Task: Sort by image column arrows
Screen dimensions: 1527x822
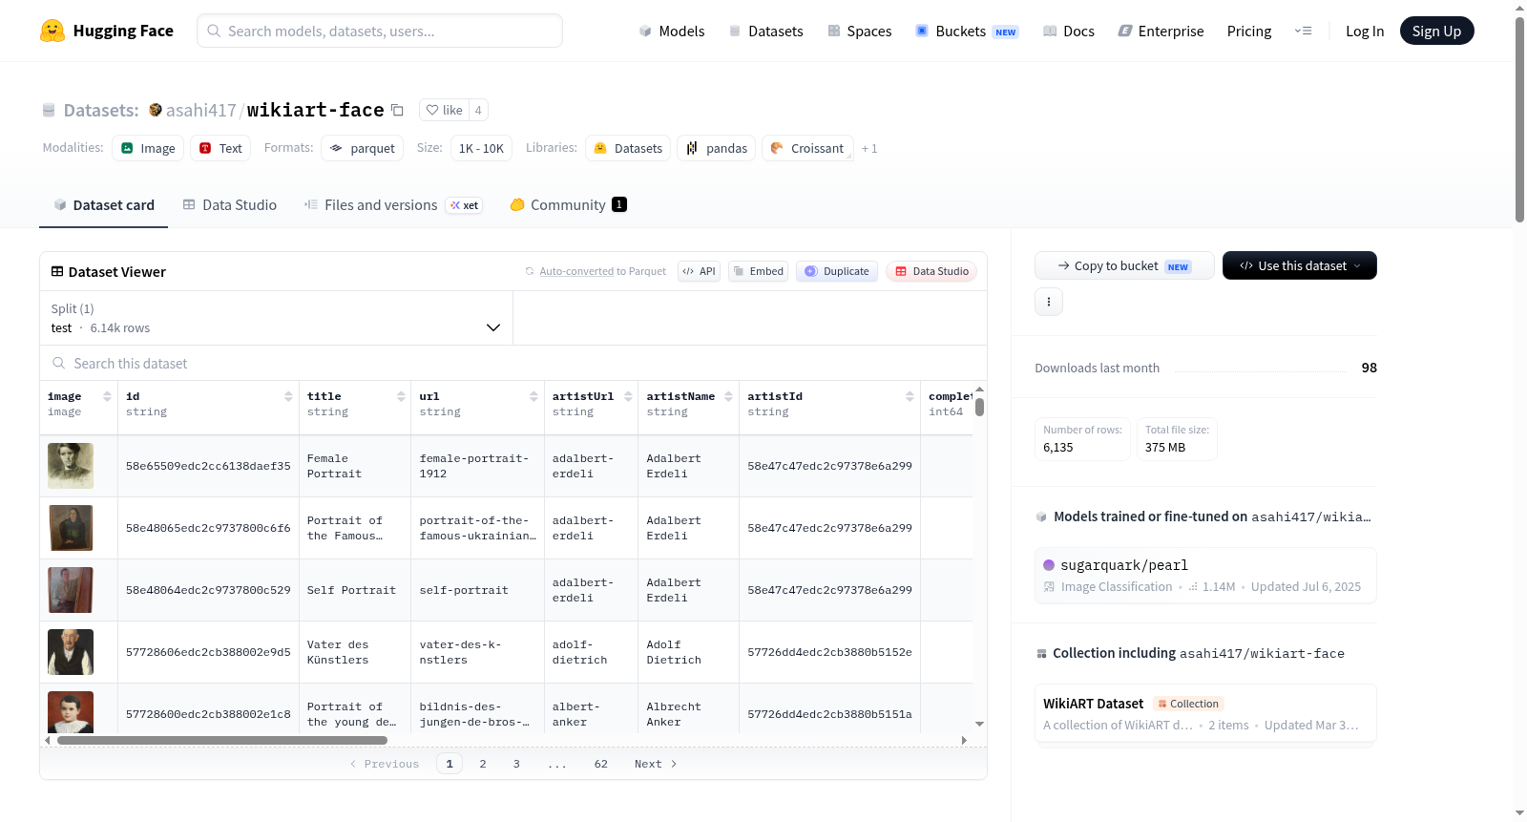Action: [107, 396]
